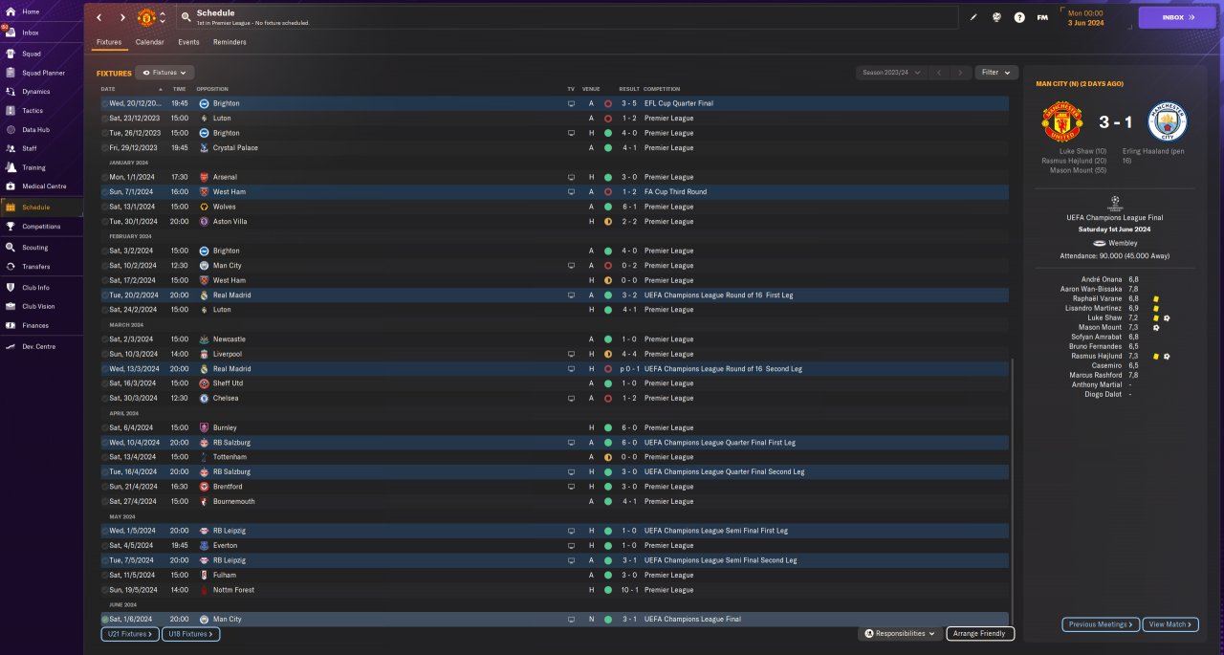Open the Home icon in sidebar
The height and width of the screenshot is (655, 1224).
click(10, 11)
